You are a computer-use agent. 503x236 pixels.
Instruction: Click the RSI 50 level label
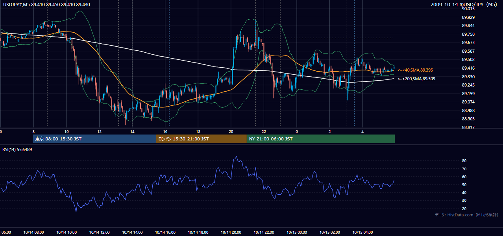click(x=464, y=184)
